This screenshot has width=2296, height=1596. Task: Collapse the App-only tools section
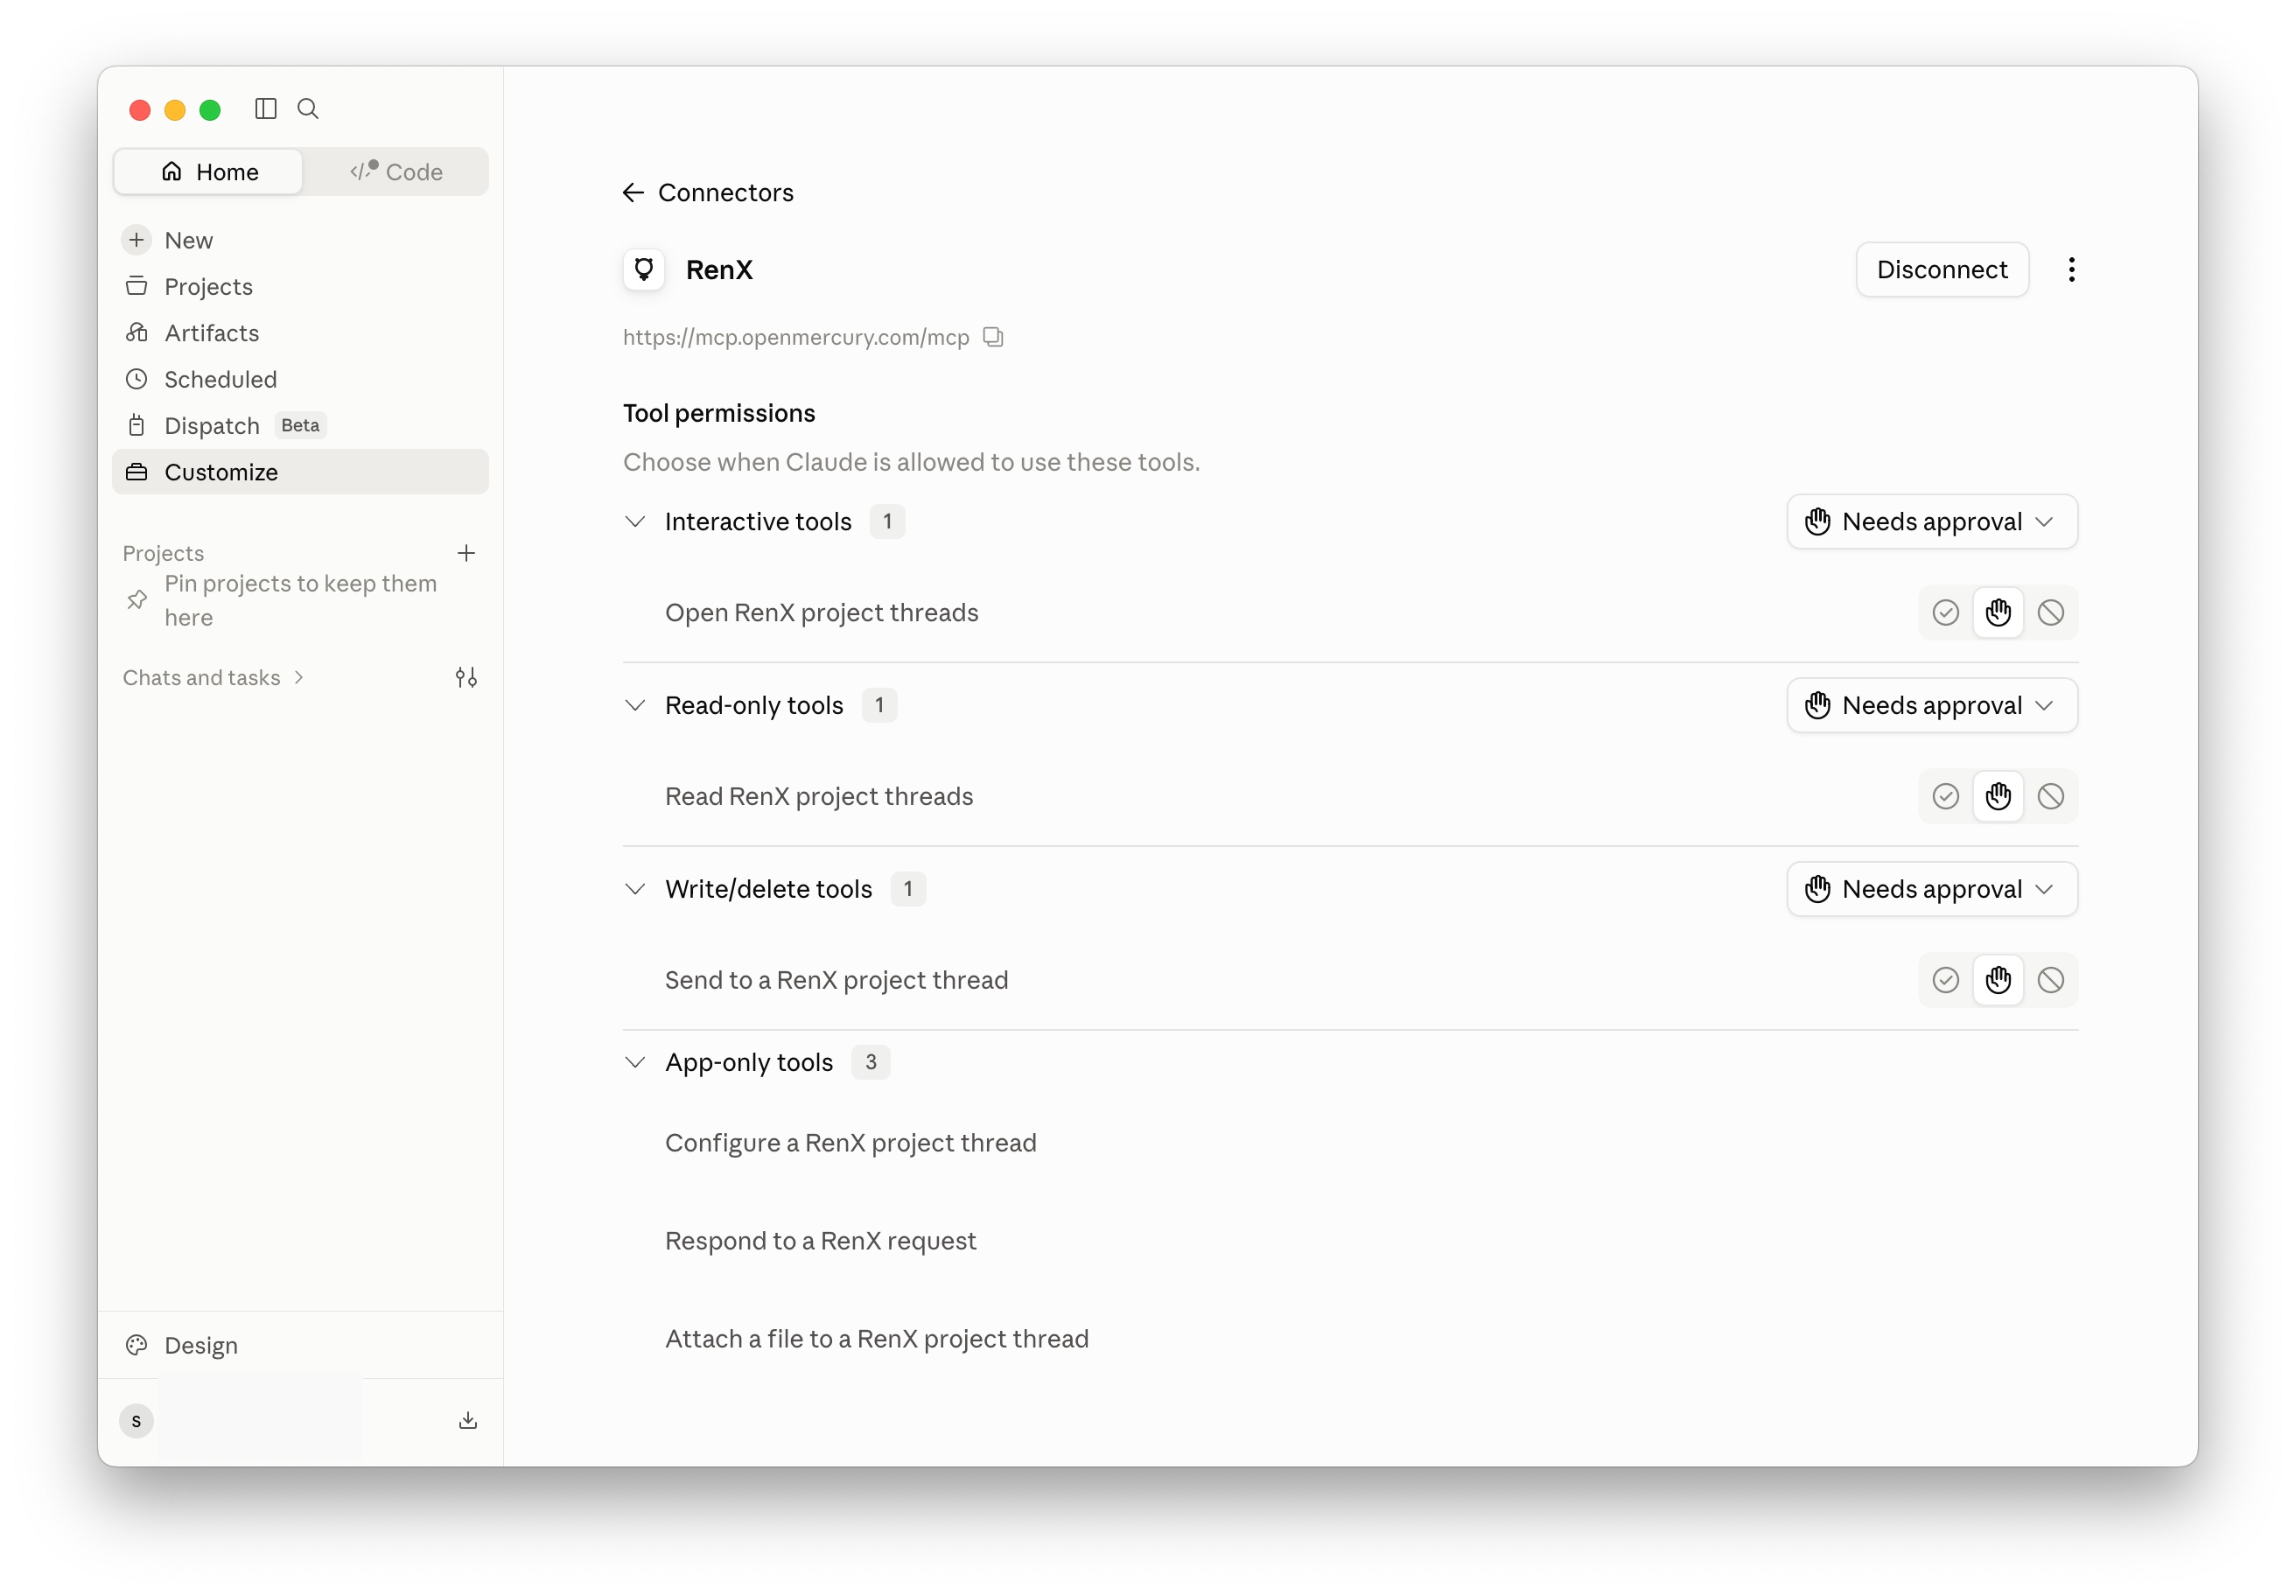click(x=635, y=1063)
